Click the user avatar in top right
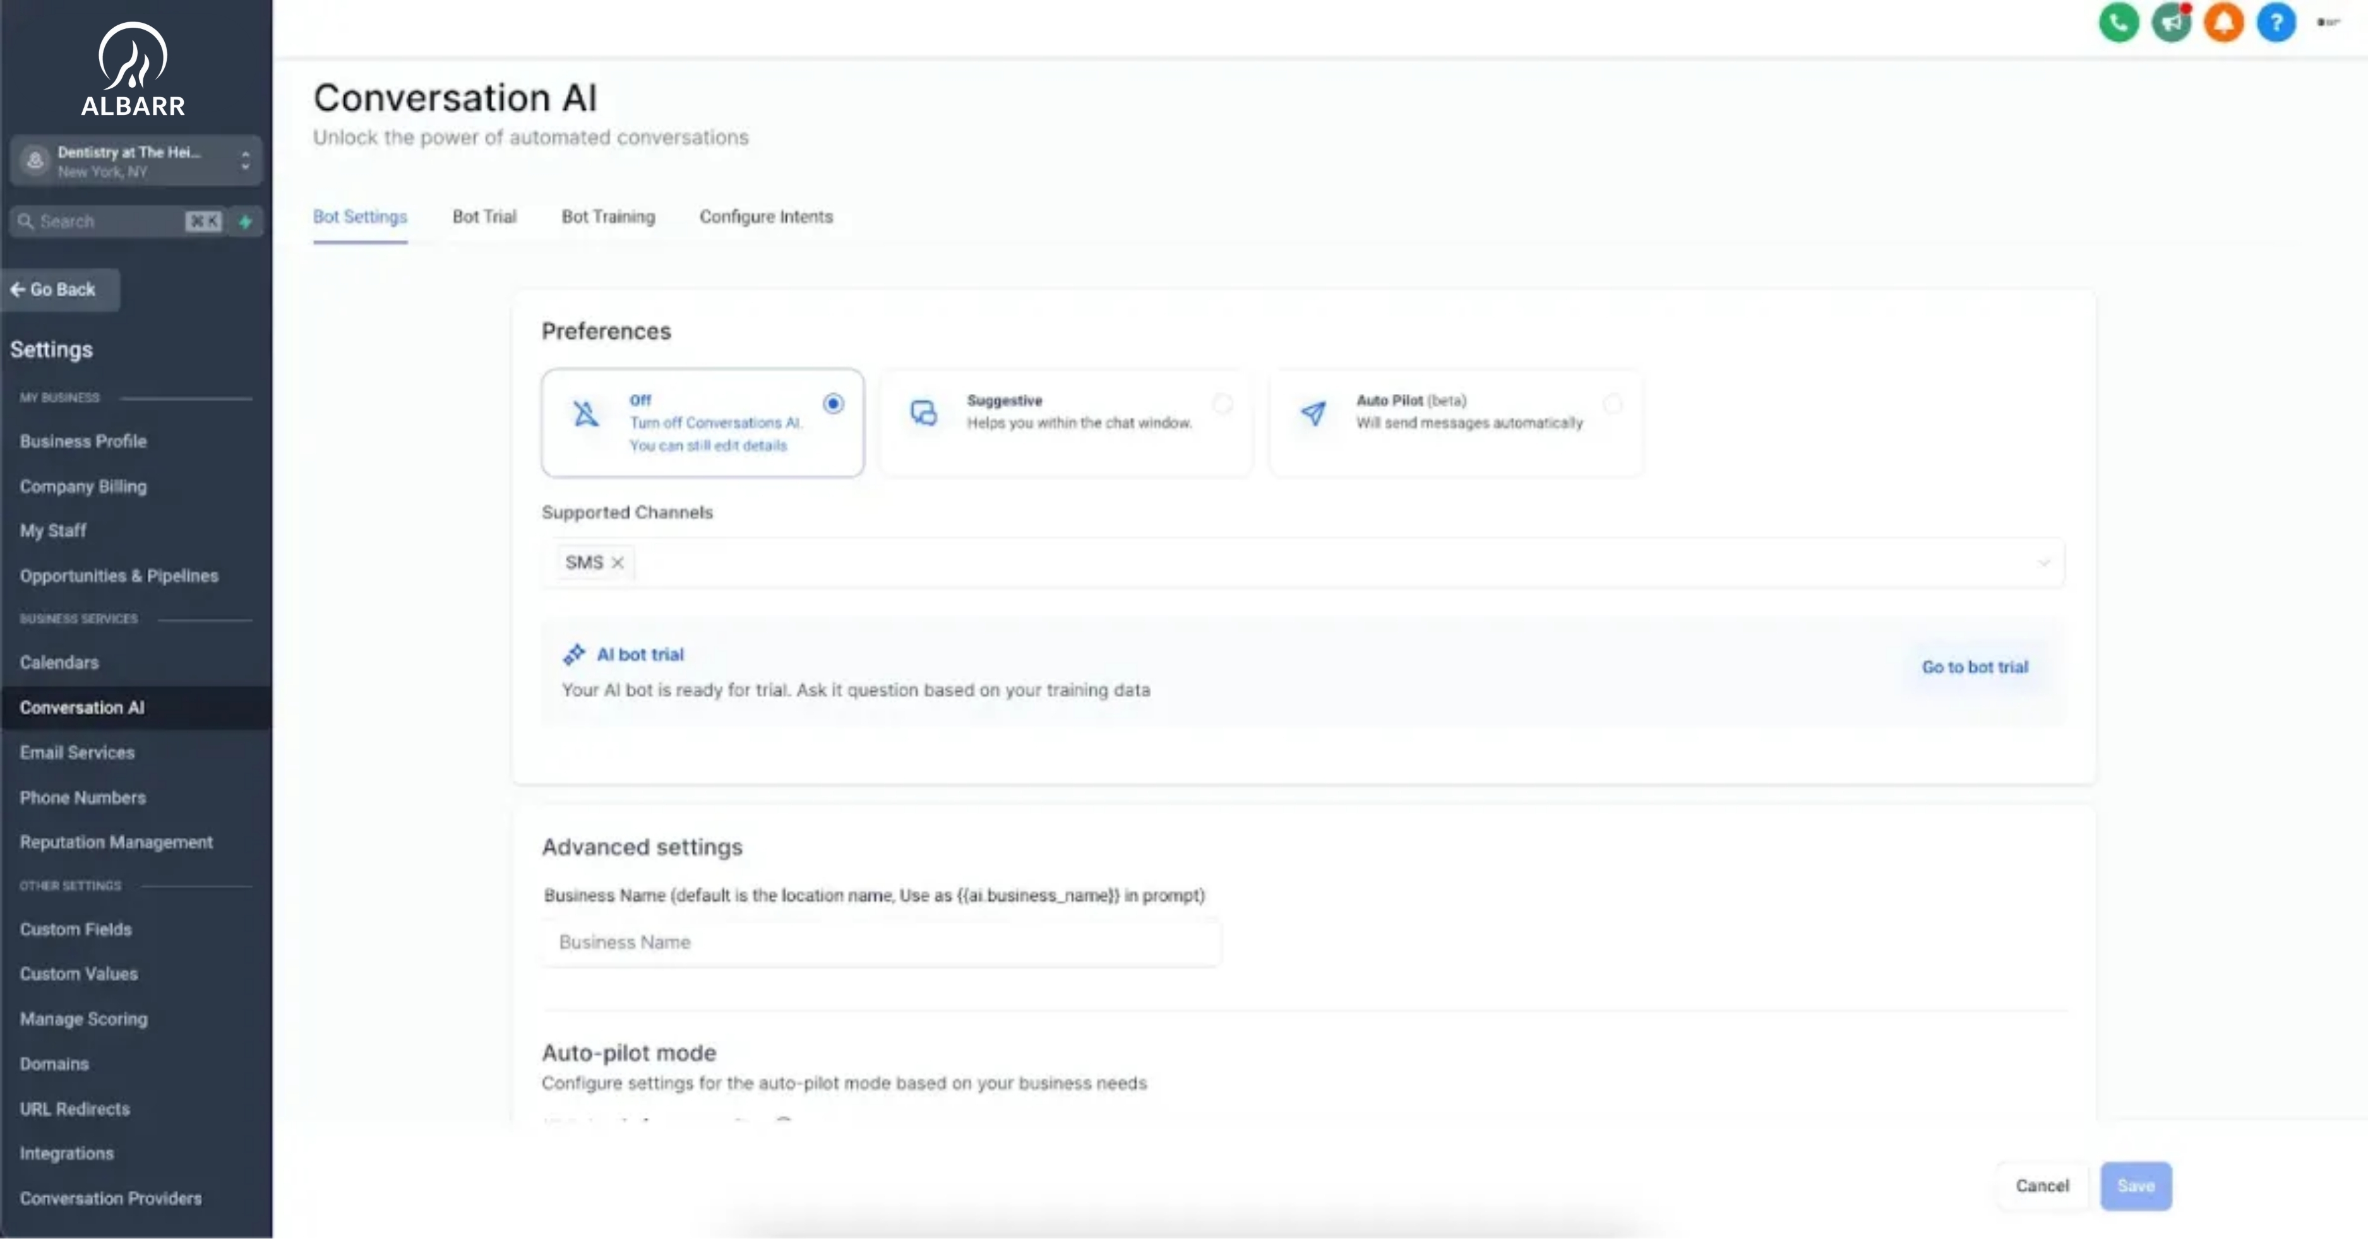Image resolution: width=2368 pixels, height=1239 pixels. coord(2328,23)
